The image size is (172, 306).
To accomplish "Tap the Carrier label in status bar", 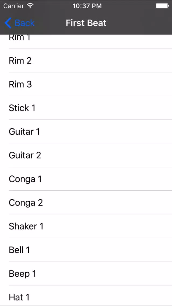I will [14, 6].
